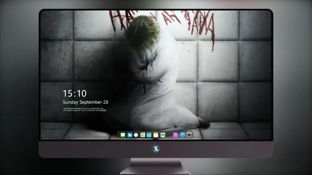Viewport: 312px width, 175px height.
Task: Open the Clock app in dock
Action: pos(136,135)
